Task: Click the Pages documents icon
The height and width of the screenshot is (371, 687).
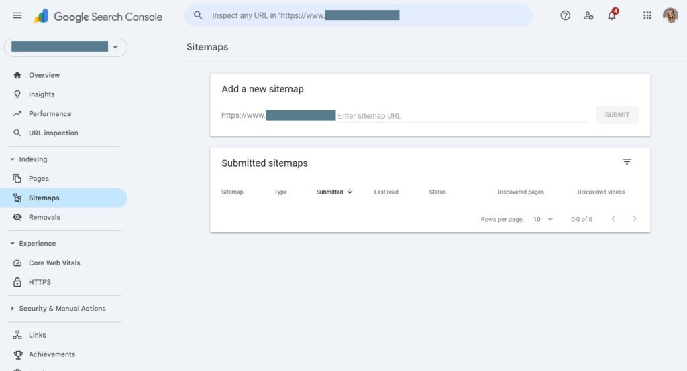Action: pyautogui.click(x=17, y=179)
